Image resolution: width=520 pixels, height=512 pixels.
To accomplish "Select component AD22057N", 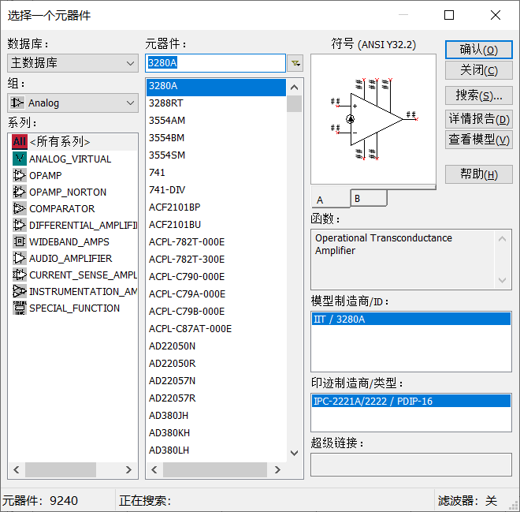I will point(216,381).
